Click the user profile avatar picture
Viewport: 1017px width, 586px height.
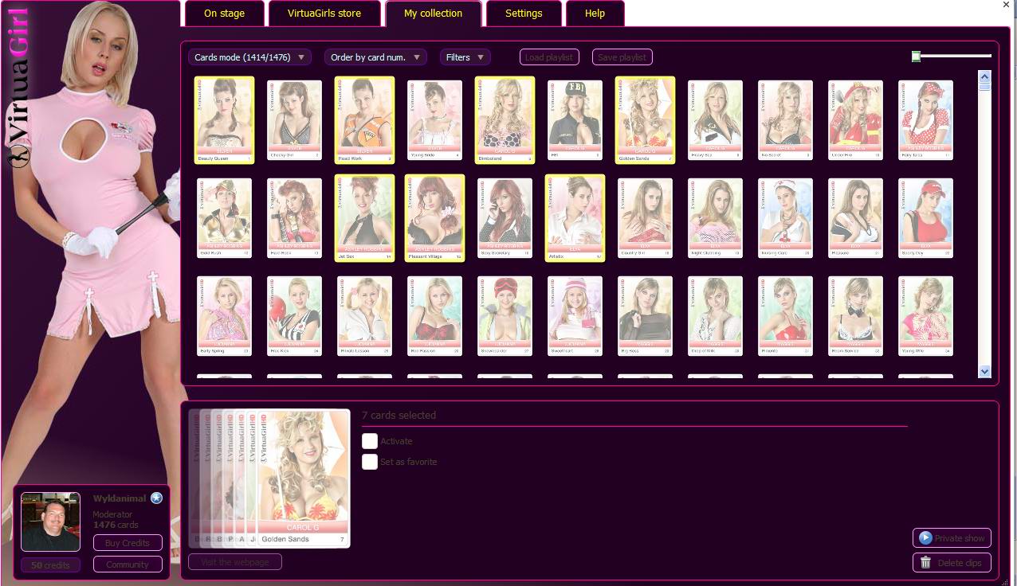(50, 522)
